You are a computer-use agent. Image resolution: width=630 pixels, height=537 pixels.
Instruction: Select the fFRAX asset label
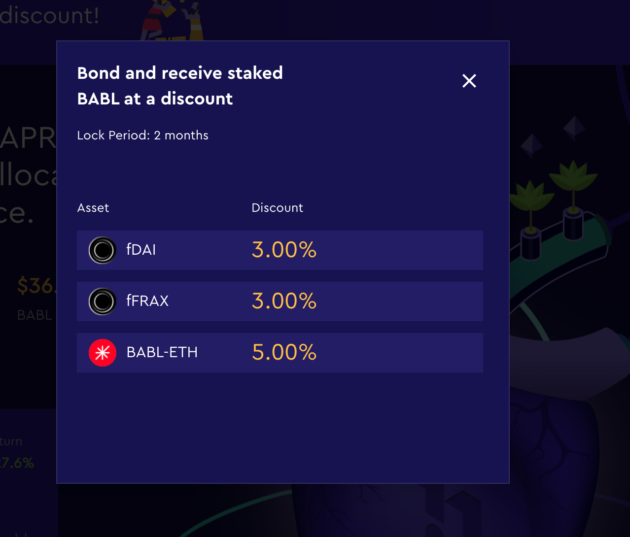click(147, 301)
